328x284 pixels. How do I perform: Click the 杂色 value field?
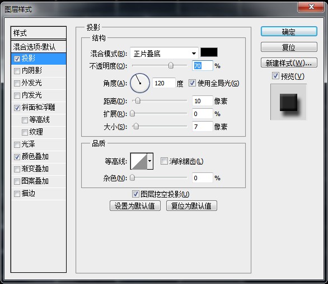coord(203,178)
